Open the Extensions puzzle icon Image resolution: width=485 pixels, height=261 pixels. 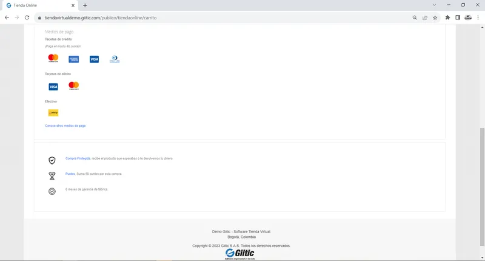coord(447,18)
